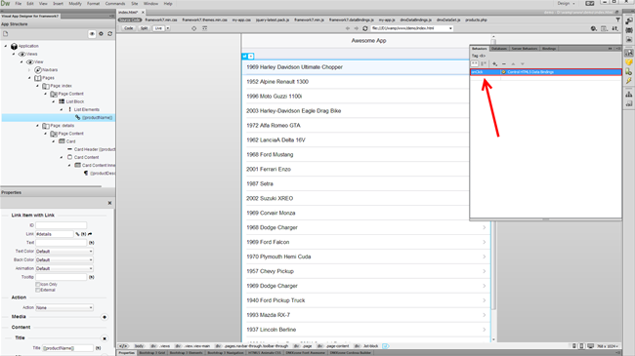The image size is (635, 356).
Task: Toggle the Title section round button
Action: [105, 338]
